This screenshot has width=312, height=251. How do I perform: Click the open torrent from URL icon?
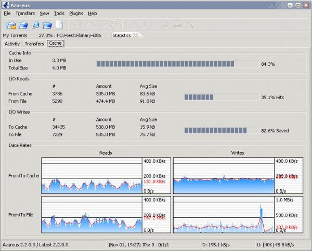pyautogui.click(x=35, y=25)
